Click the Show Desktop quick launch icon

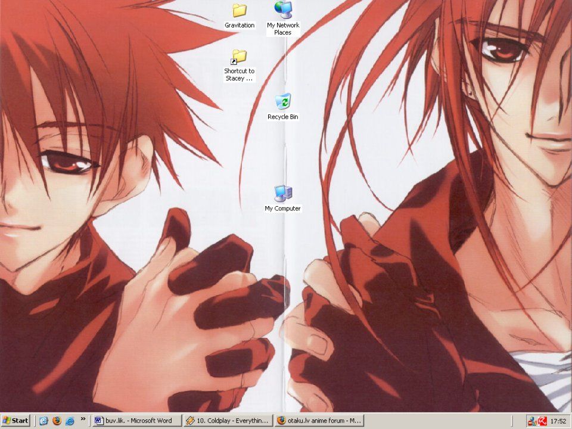click(43, 421)
